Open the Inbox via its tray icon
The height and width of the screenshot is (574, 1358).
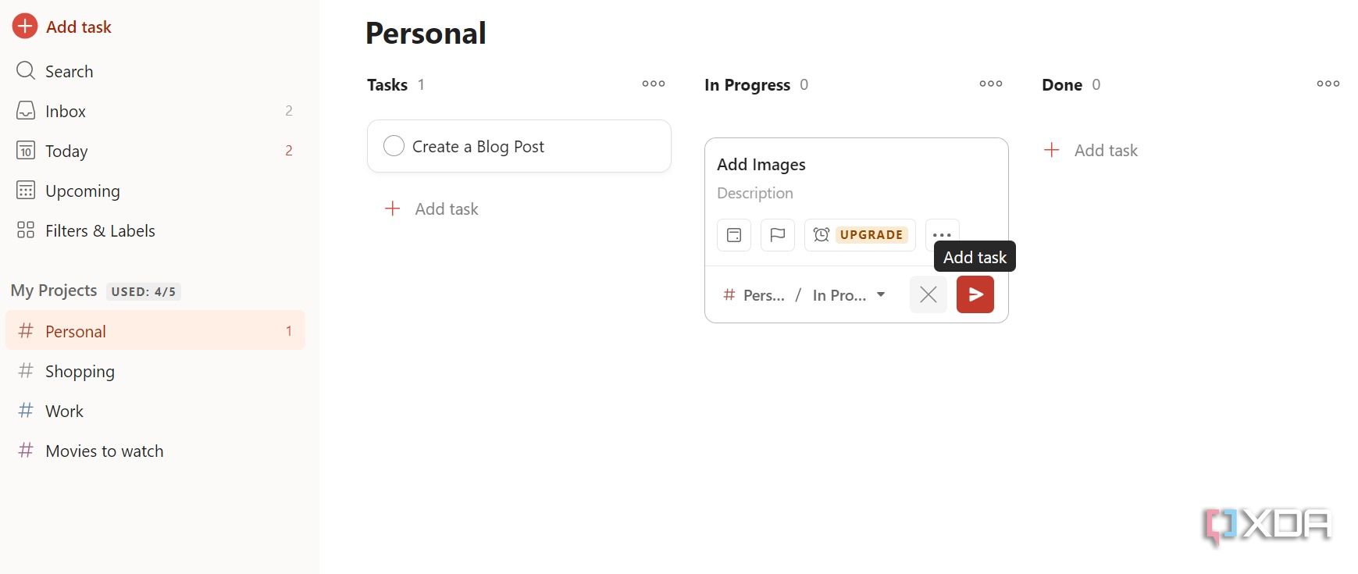pos(25,110)
